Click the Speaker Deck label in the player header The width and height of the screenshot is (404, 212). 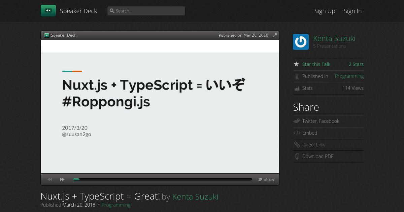(x=64, y=35)
